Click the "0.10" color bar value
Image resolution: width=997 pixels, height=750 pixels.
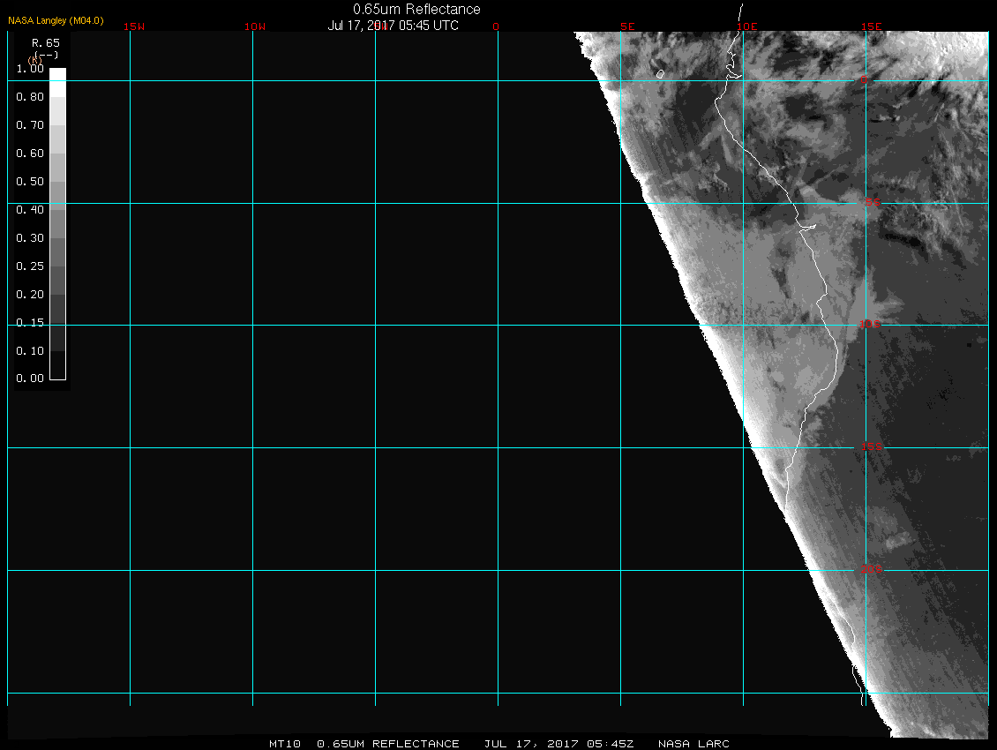(30, 350)
